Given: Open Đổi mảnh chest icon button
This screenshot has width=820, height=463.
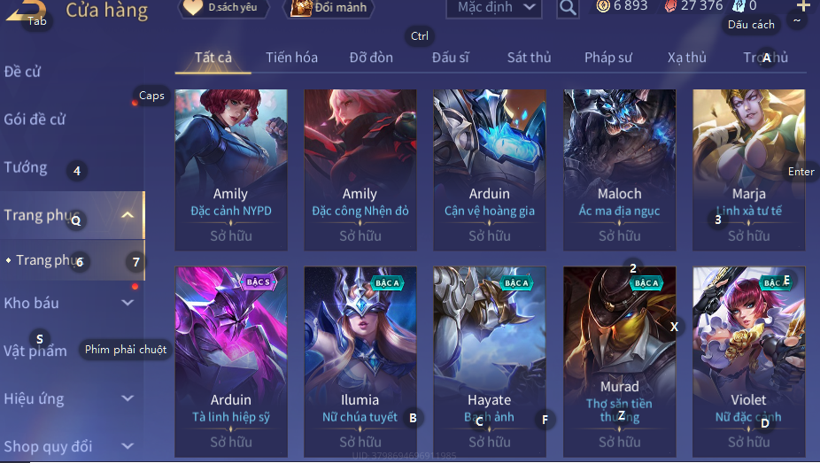Looking at the screenshot, I should tap(329, 7).
